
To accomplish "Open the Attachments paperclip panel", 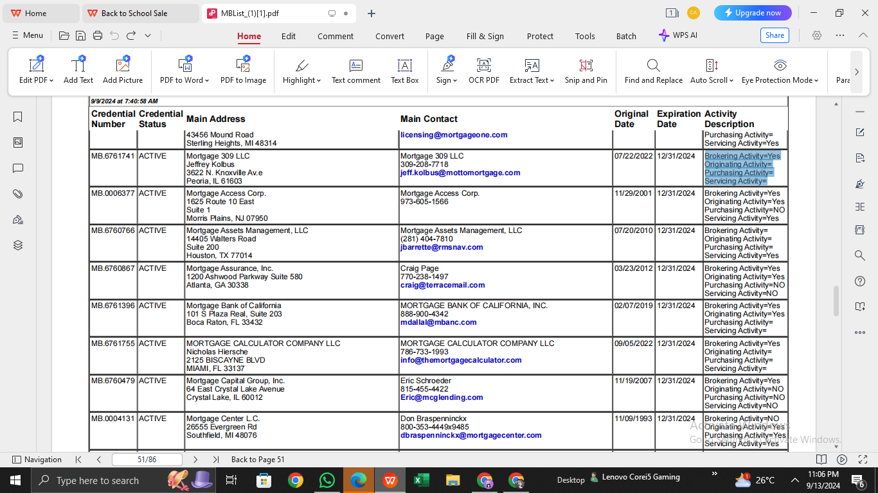I will coord(18,194).
